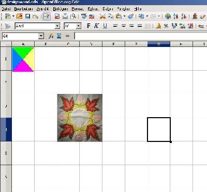Open the Function Wizard fx icon

(51, 36)
